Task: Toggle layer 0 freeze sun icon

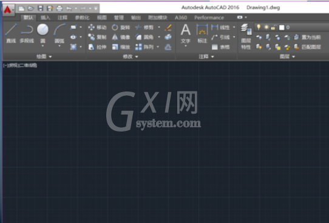Action: tap(266, 27)
